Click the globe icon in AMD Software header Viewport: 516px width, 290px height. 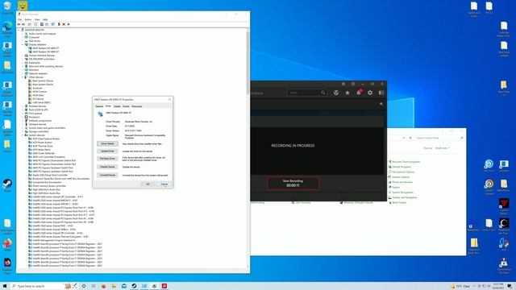[336, 93]
